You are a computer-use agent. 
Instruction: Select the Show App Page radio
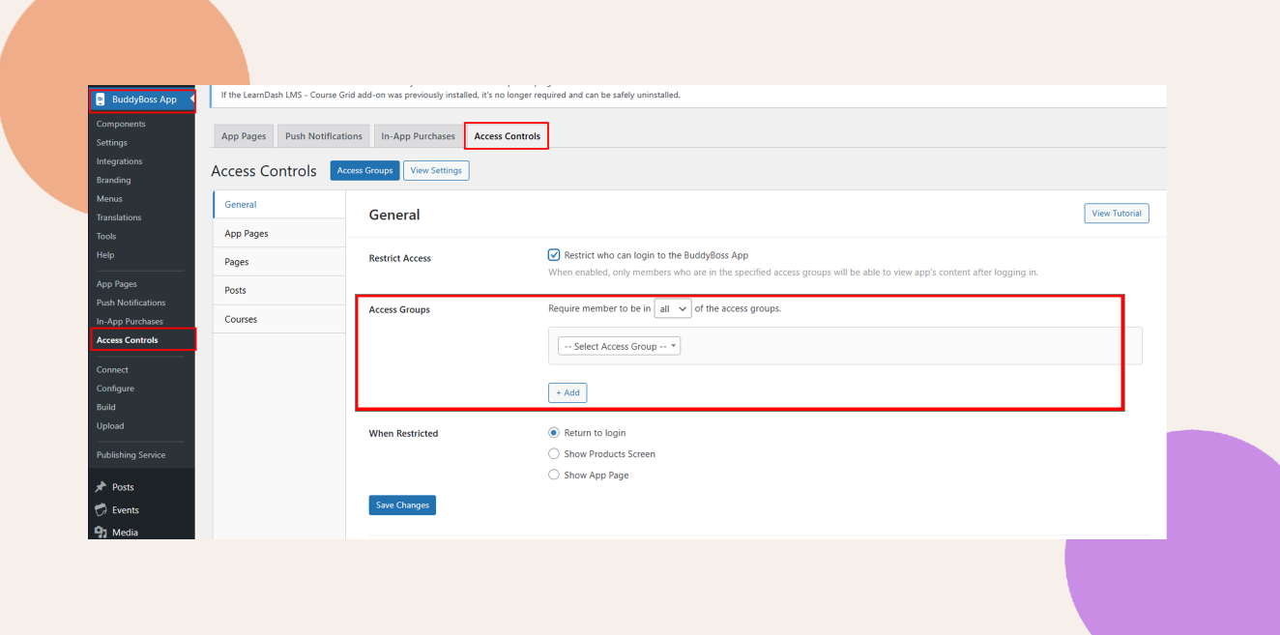pyautogui.click(x=554, y=475)
